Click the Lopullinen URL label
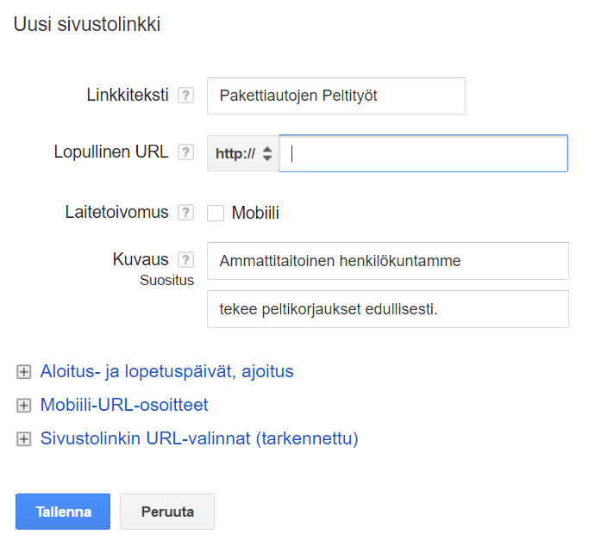 point(111,152)
